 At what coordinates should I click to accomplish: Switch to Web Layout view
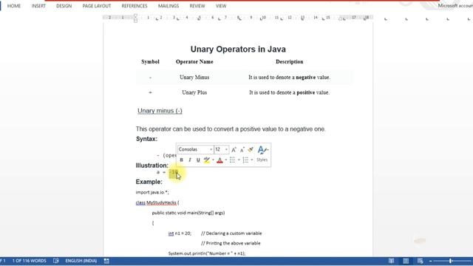[421, 261]
